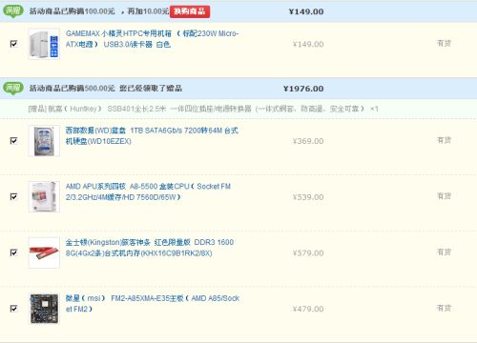Click the white GAMEMAX case thumbnail

click(x=44, y=44)
